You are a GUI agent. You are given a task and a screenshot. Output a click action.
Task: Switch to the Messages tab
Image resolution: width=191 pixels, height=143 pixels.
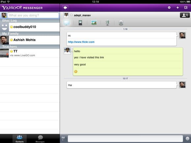coord(40,139)
